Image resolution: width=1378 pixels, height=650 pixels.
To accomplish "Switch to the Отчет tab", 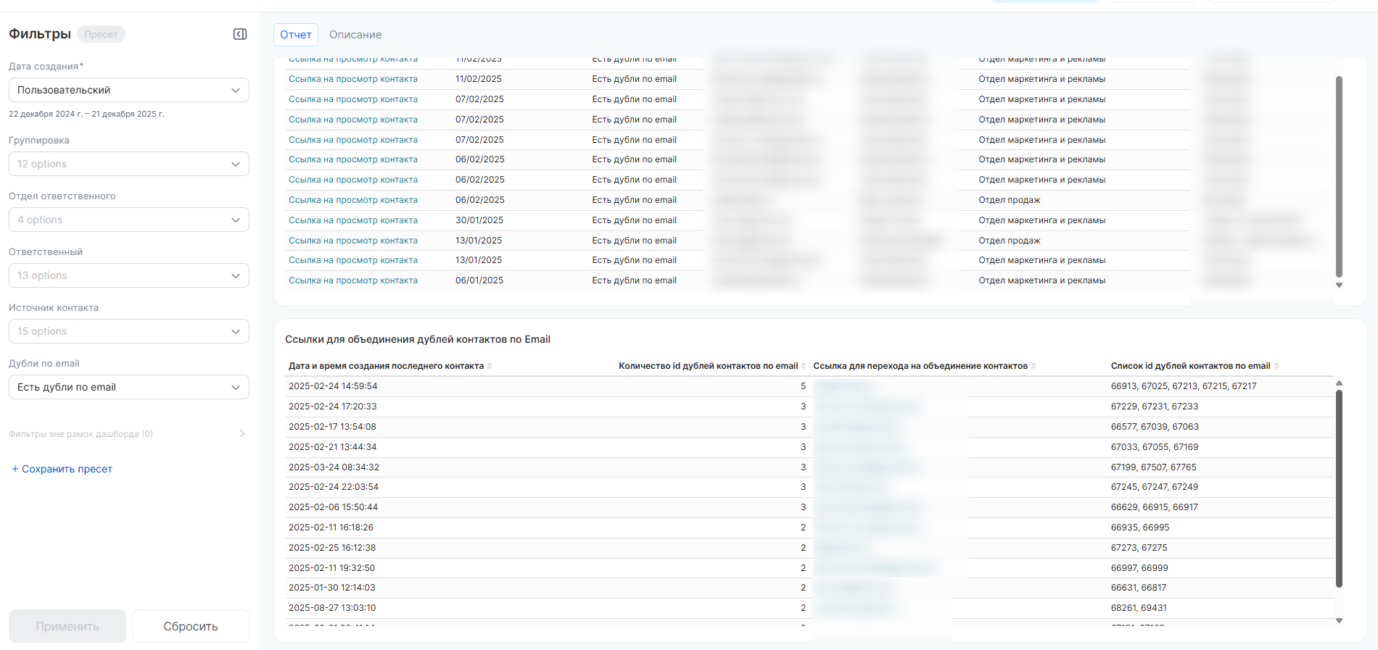I will (296, 35).
